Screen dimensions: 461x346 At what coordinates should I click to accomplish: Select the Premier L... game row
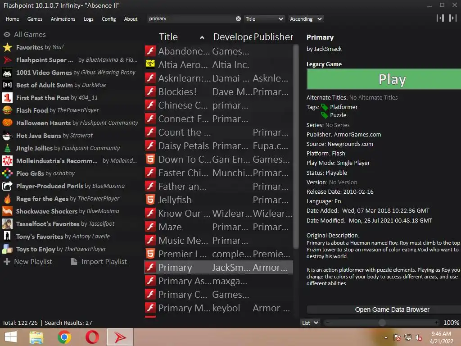(218, 254)
